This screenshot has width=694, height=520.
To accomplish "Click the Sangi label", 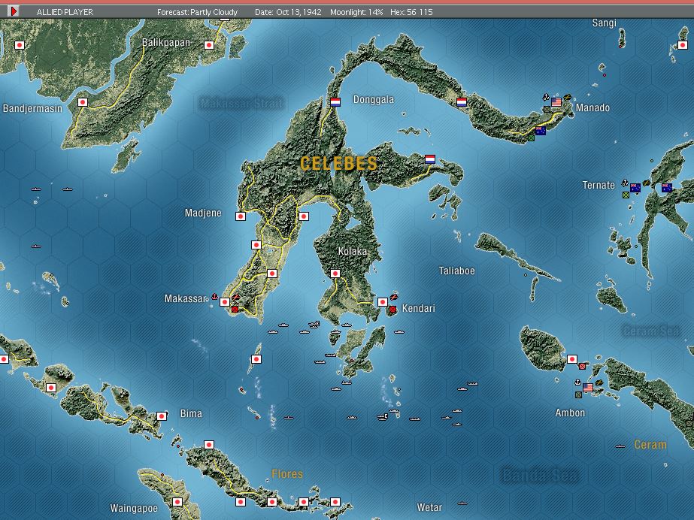I will click(x=605, y=23).
